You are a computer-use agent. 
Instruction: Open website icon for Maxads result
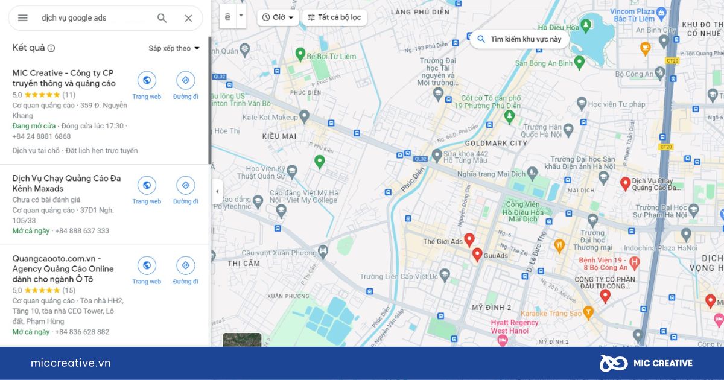pos(147,185)
